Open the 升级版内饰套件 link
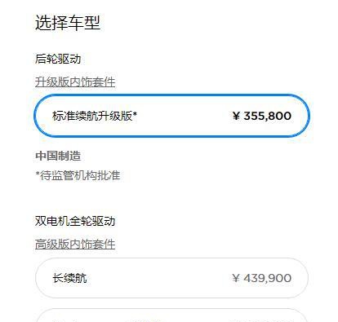Image resolution: width=338 pixels, height=322 pixels. click(x=75, y=82)
